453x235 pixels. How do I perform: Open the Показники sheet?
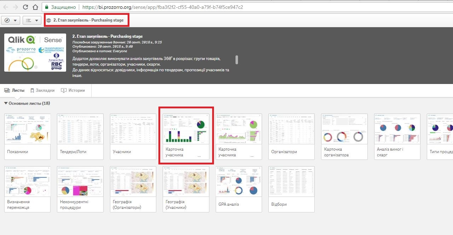click(27, 136)
